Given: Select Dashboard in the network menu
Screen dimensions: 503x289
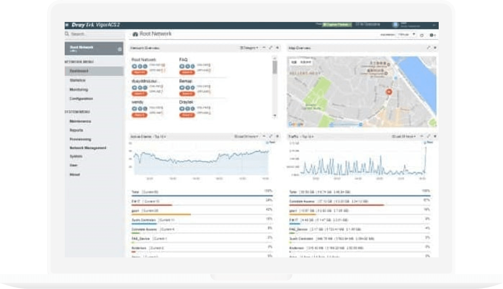Looking at the screenshot, I should 94,71.
